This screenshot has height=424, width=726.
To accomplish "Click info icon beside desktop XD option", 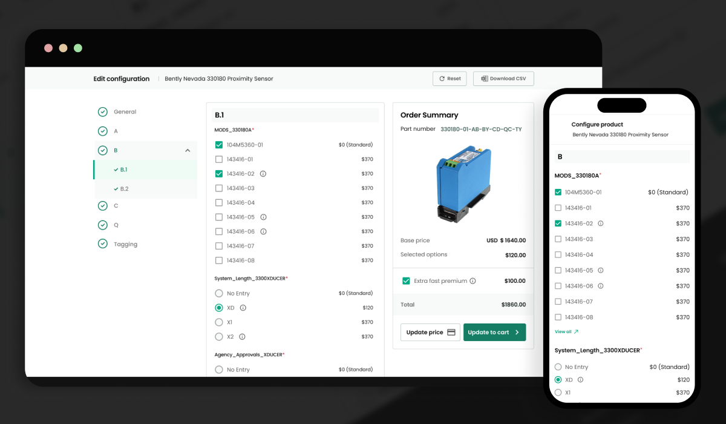I will click(243, 308).
